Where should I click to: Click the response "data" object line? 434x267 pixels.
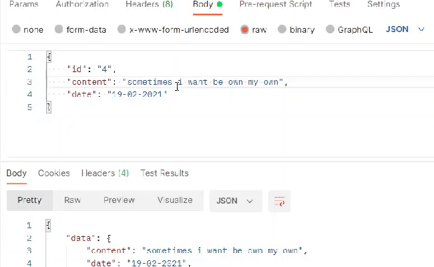89,238
